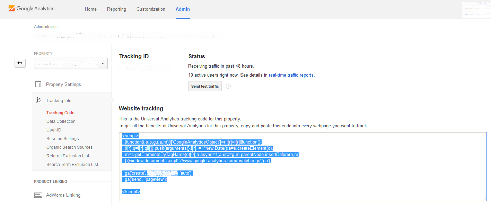Click inside the tracking code text box
The image size is (491, 206).
tap(303, 166)
